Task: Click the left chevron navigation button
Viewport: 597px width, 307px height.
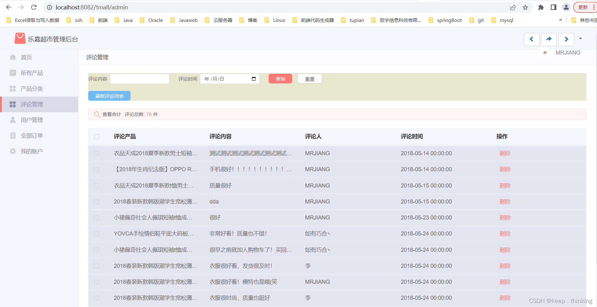Action: tap(531, 39)
